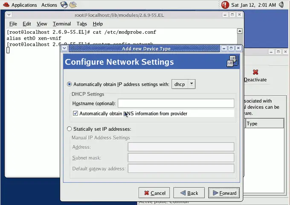The image size is (290, 205).
Task: Click the Hostname (optional) text field
Action: (x=176, y=103)
